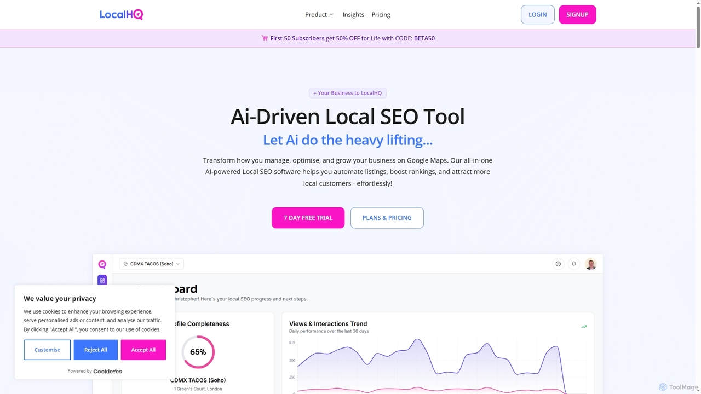Click the LocalHQ logo
Screen dimensions: 701x394
click(121, 15)
